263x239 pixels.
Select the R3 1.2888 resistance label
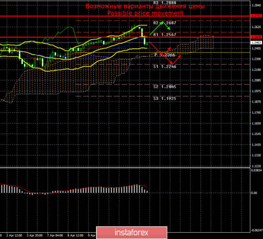(x=164, y=3)
